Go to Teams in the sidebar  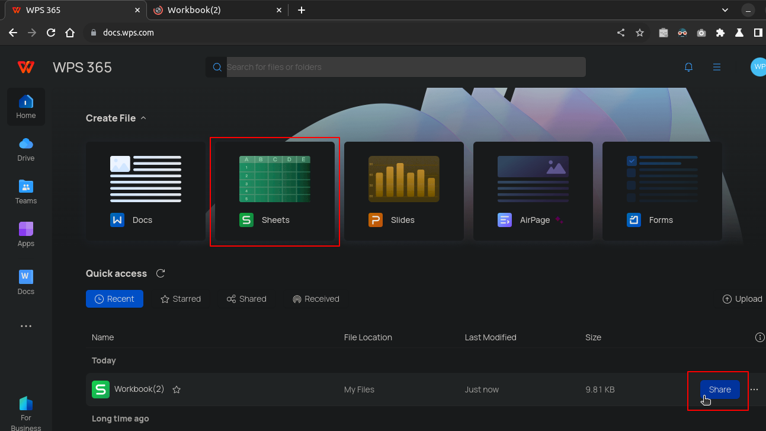26,192
